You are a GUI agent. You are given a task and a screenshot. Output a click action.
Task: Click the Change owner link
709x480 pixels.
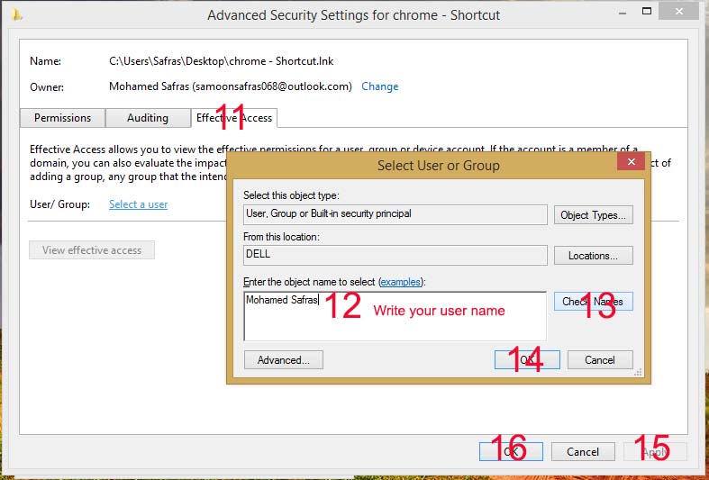pyautogui.click(x=379, y=86)
